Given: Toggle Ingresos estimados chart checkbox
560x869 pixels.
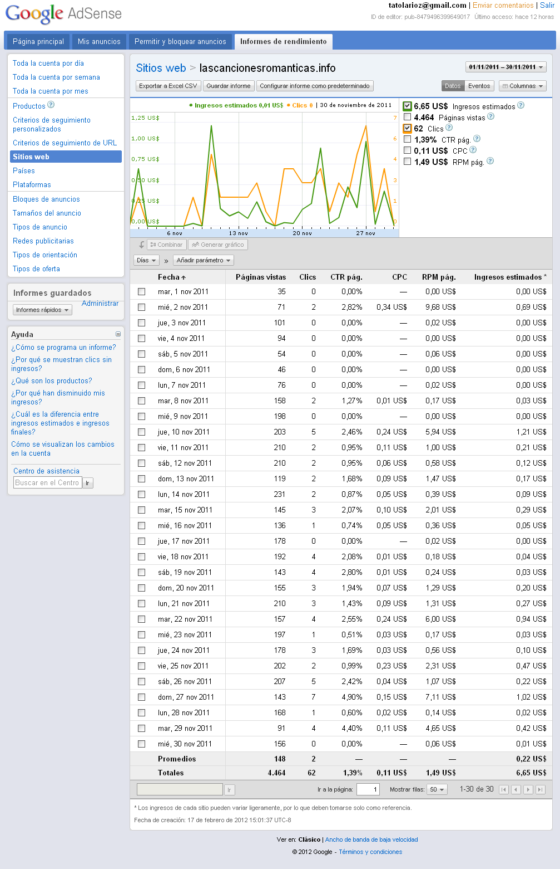Looking at the screenshot, I should click(407, 106).
